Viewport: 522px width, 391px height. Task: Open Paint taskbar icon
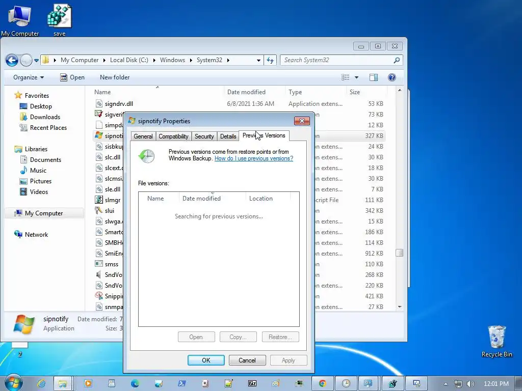[x=276, y=383]
